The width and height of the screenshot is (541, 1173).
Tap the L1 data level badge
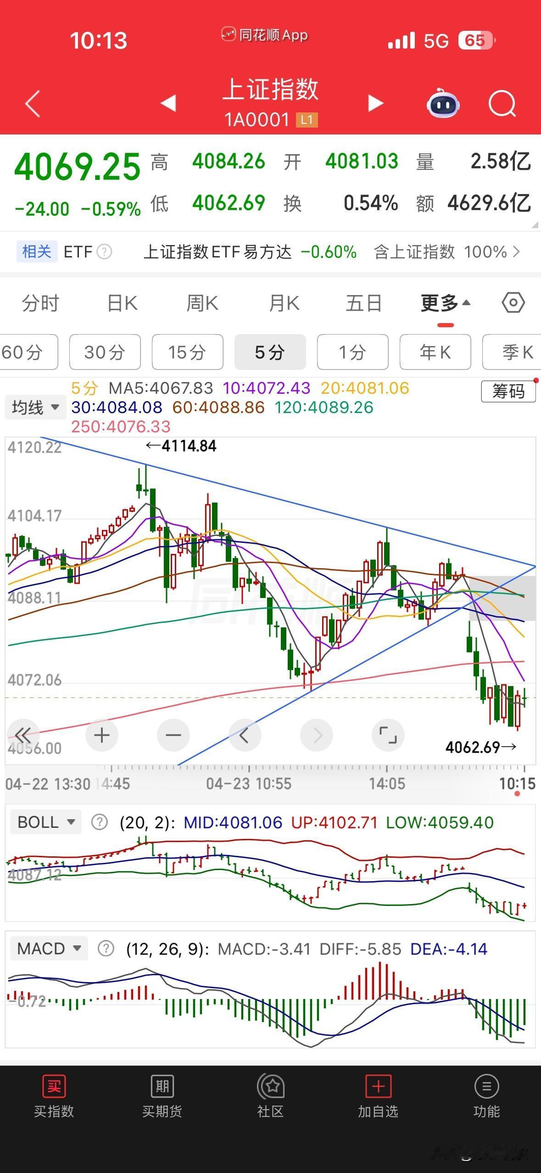307,120
